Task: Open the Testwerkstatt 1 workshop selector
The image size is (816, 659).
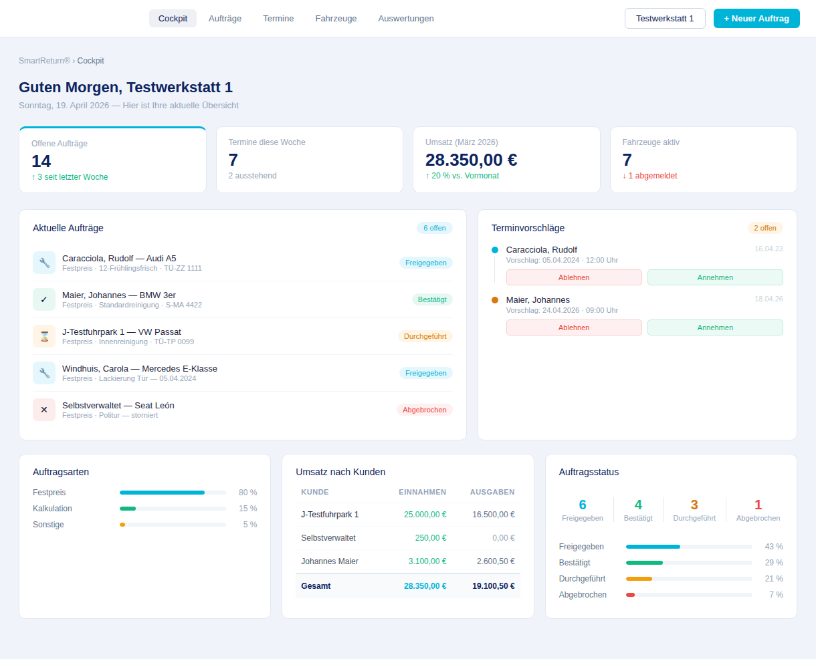Action: 665,19
